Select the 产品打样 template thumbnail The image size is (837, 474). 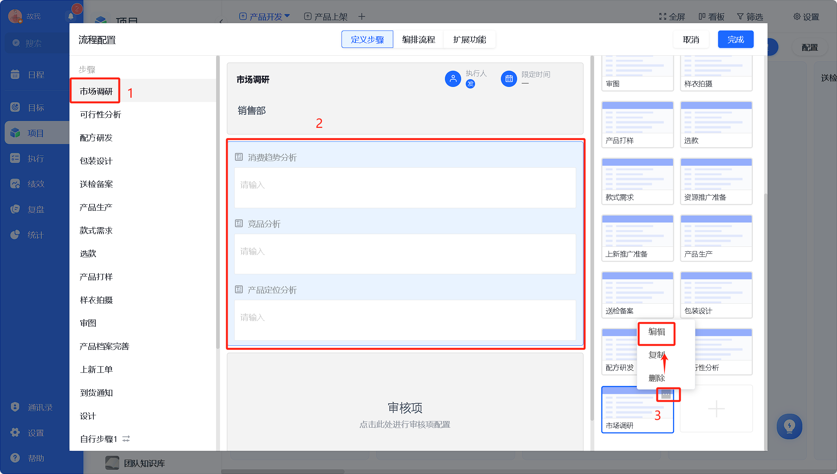click(x=637, y=124)
